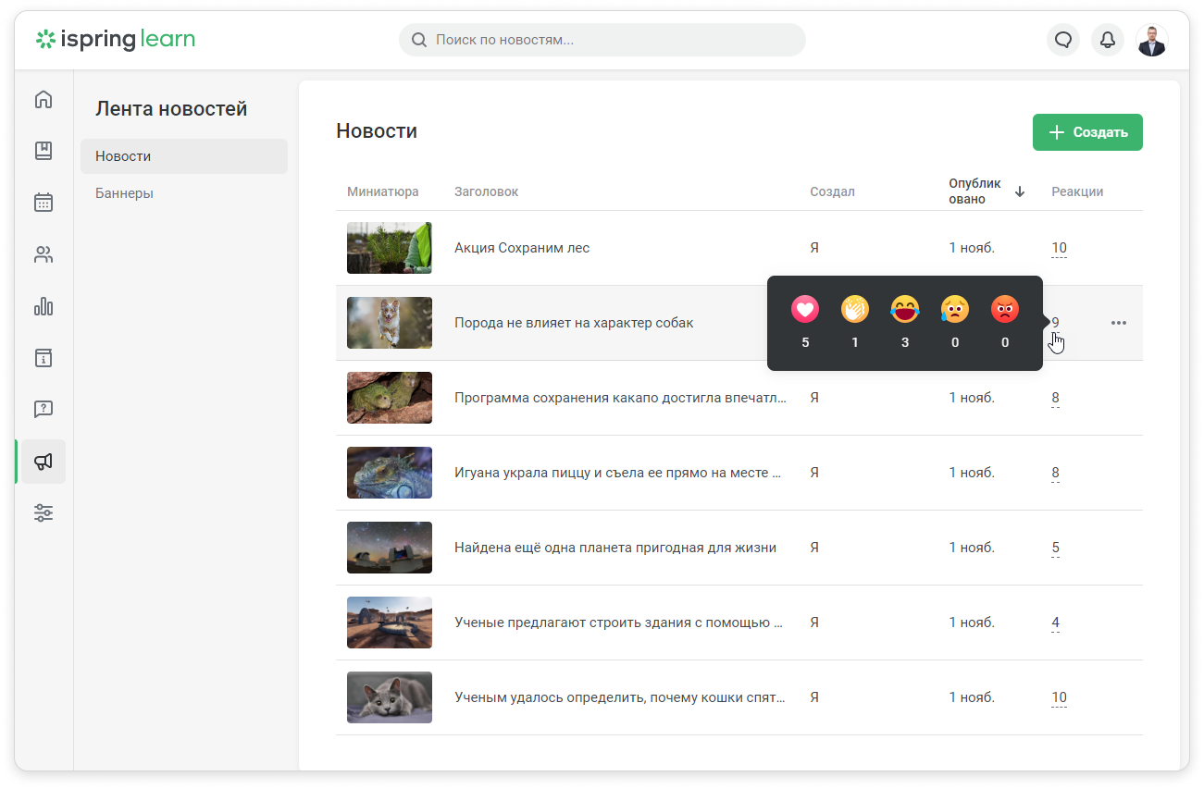Click the 1 нояб. date in Сохраним лес row
Image resolution: width=1204 pixels, height=789 pixels.
tap(972, 248)
